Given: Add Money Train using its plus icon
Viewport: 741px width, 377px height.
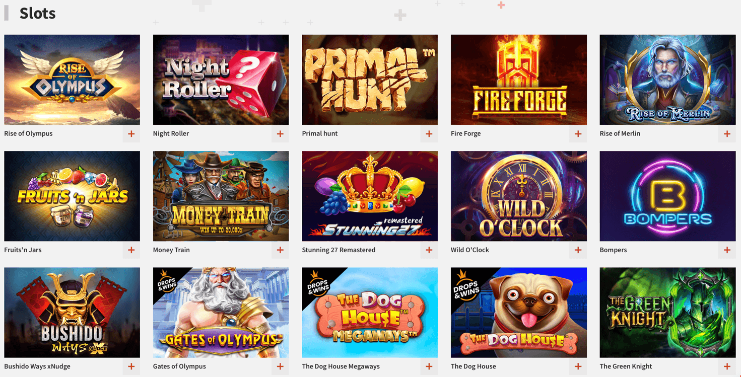Looking at the screenshot, I should pyautogui.click(x=280, y=250).
